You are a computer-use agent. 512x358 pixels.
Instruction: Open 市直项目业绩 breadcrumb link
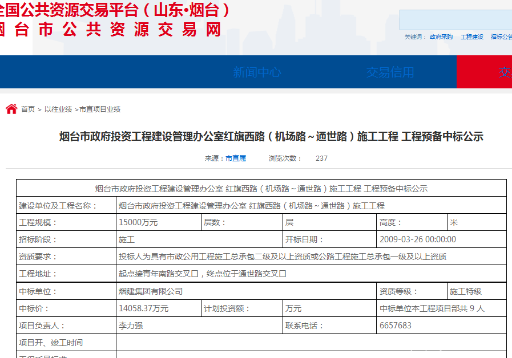pos(100,109)
